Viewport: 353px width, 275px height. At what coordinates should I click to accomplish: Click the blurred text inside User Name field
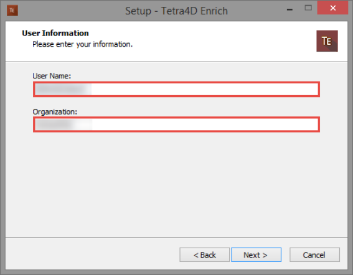point(63,90)
